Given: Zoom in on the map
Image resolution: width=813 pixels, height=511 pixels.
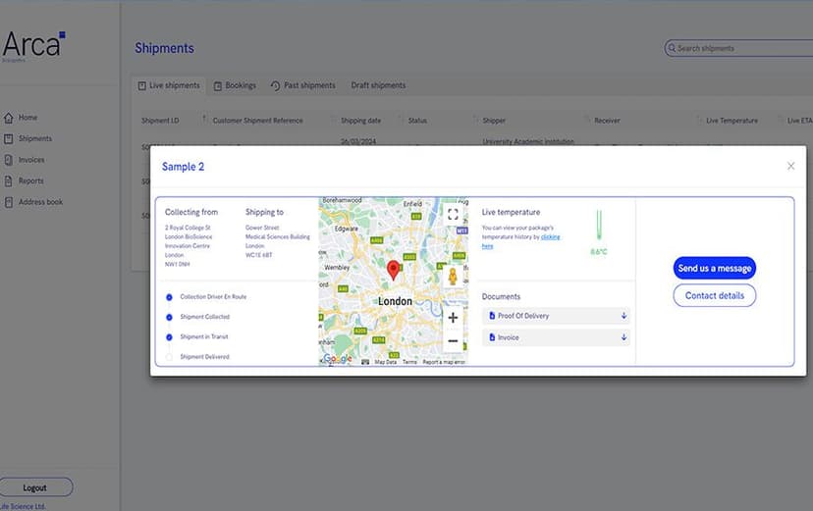Looking at the screenshot, I should coord(453,317).
